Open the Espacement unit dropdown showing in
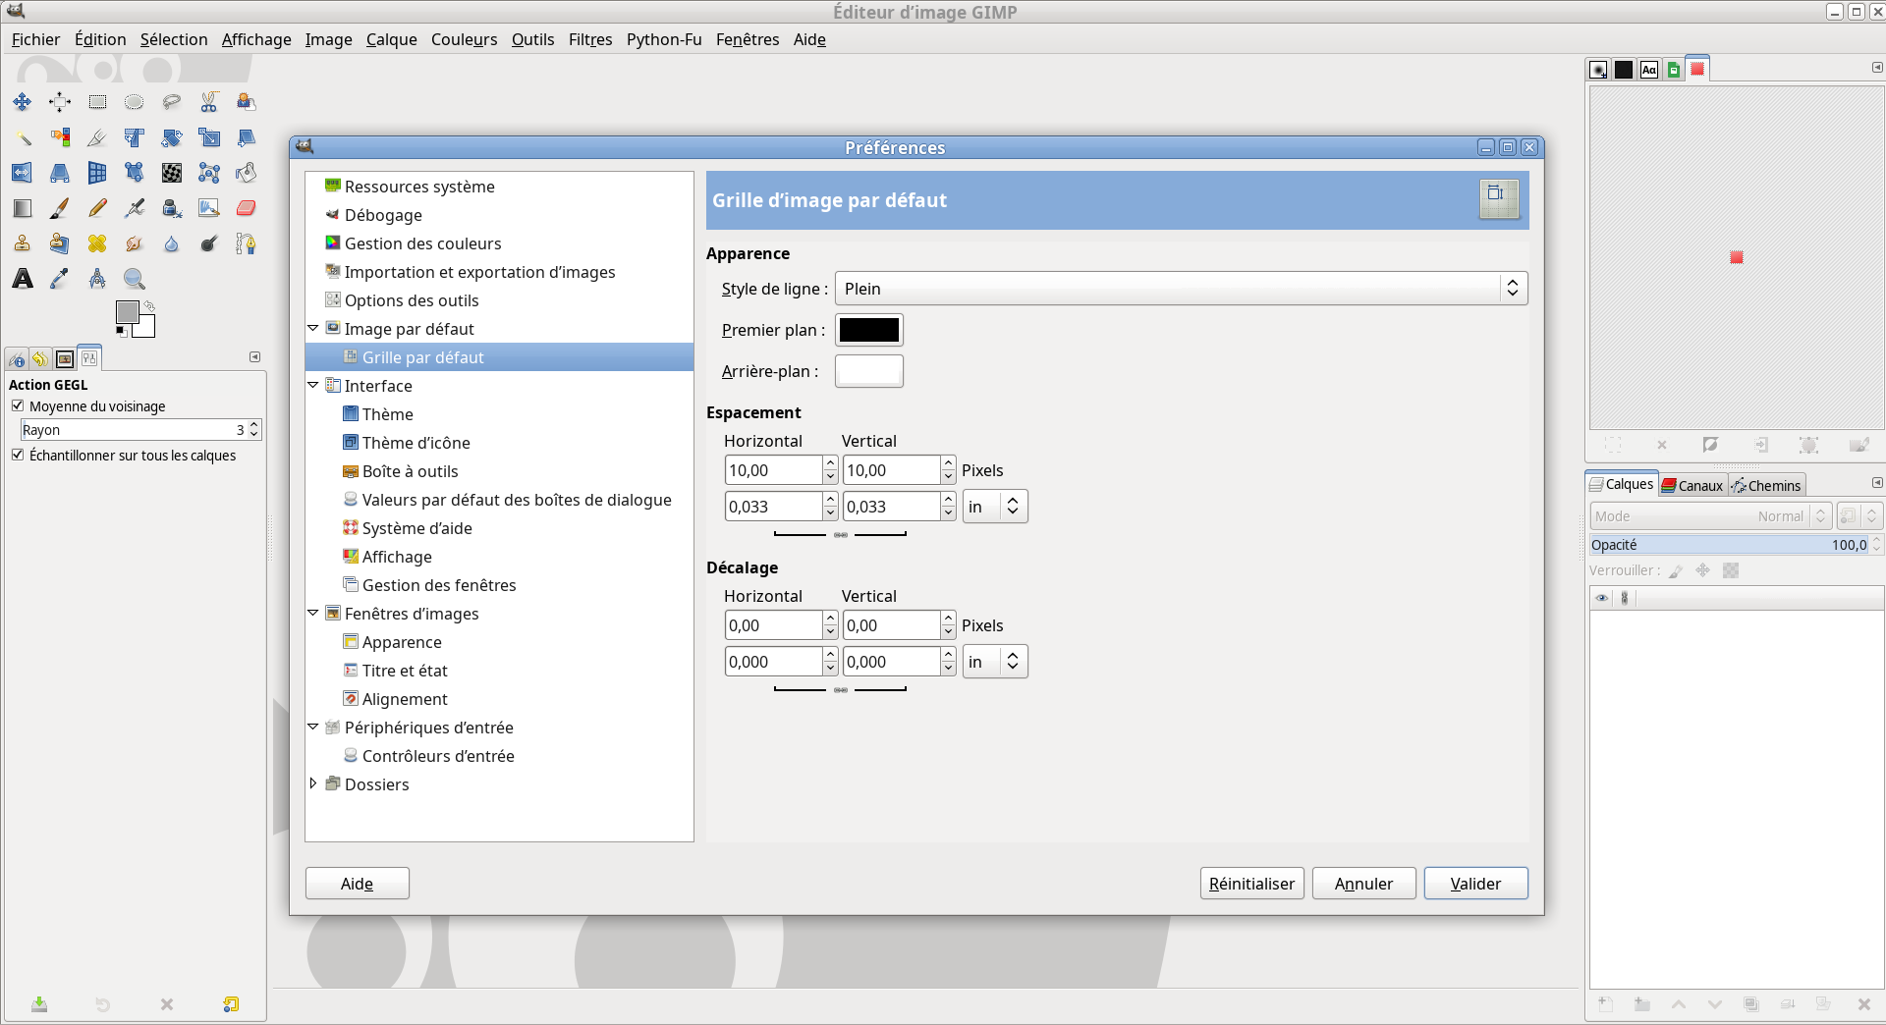The image size is (1886, 1025). click(x=995, y=507)
